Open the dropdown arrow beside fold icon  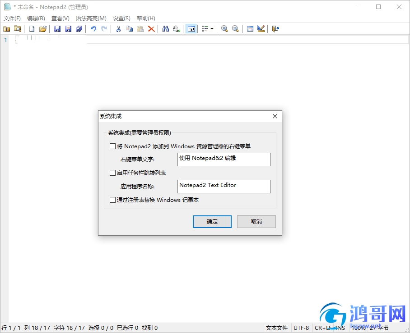[x=212, y=29]
